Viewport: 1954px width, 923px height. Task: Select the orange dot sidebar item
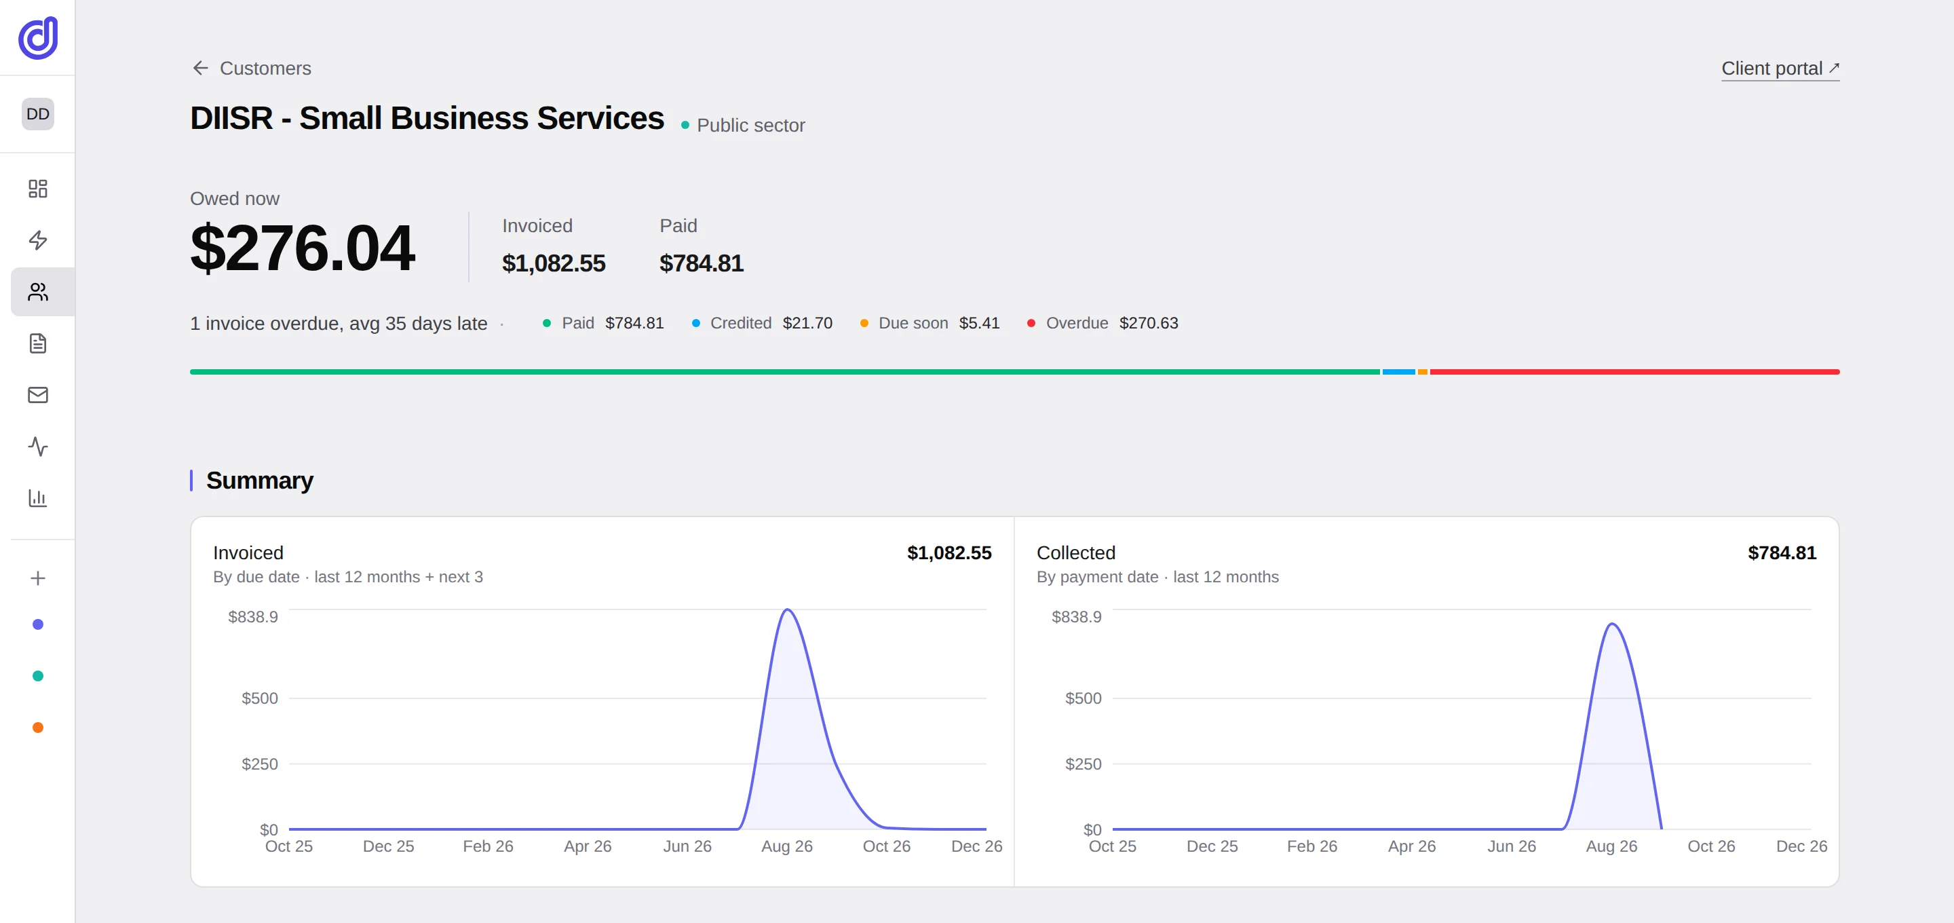pyautogui.click(x=38, y=727)
